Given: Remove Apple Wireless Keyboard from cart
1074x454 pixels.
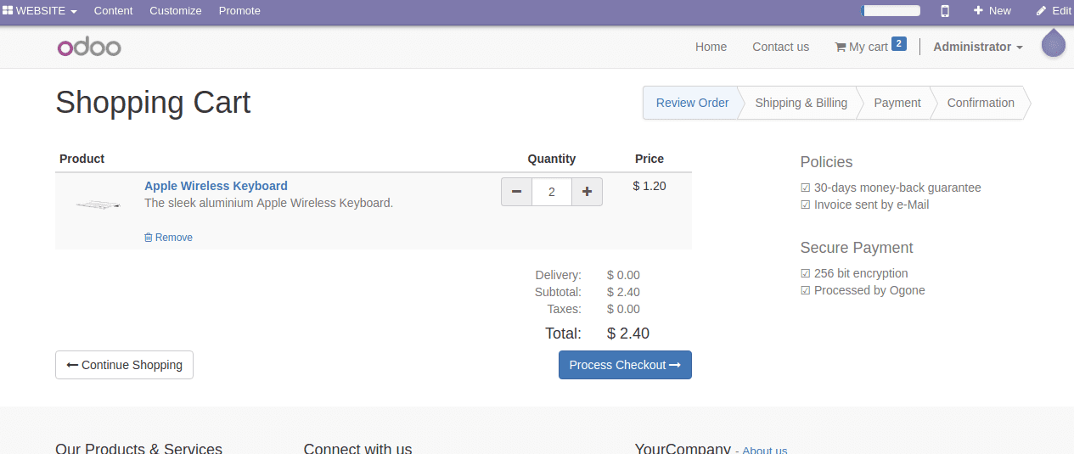Looking at the screenshot, I should click(168, 238).
